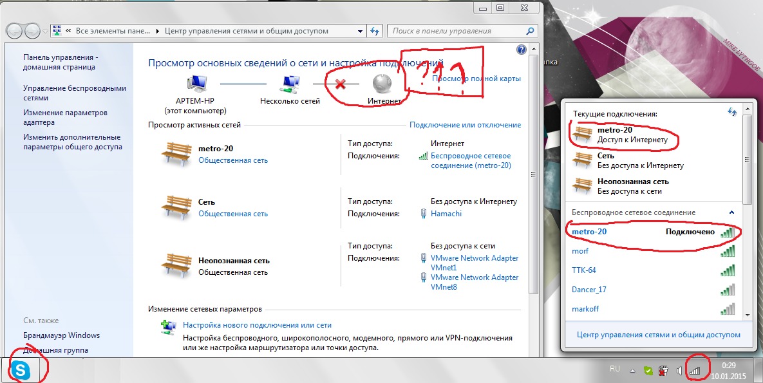The width and height of the screenshot is (763, 383).
Task: Open Брандмауэр Windows link
Action: click(x=61, y=335)
